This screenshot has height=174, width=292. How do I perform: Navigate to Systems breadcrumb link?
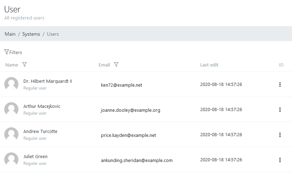coord(31,34)
